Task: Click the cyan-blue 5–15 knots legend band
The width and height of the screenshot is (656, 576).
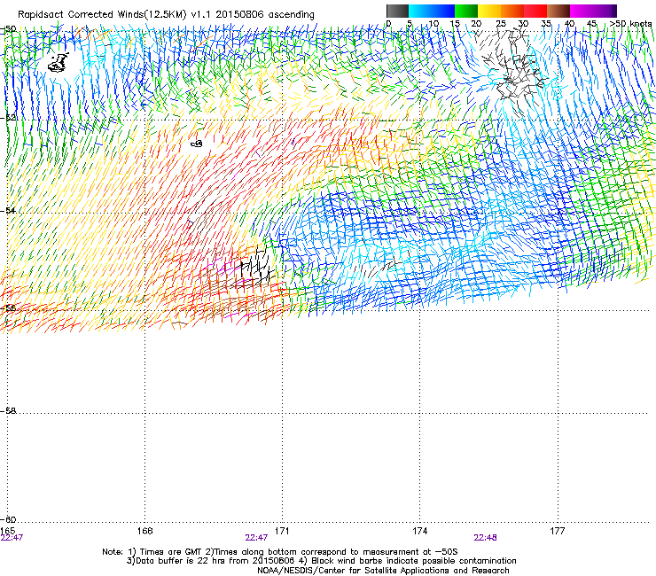Action: [x=432, y=11]
